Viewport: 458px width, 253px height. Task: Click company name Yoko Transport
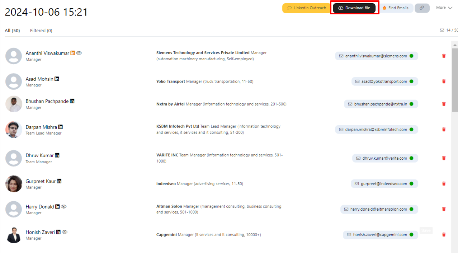171,81
